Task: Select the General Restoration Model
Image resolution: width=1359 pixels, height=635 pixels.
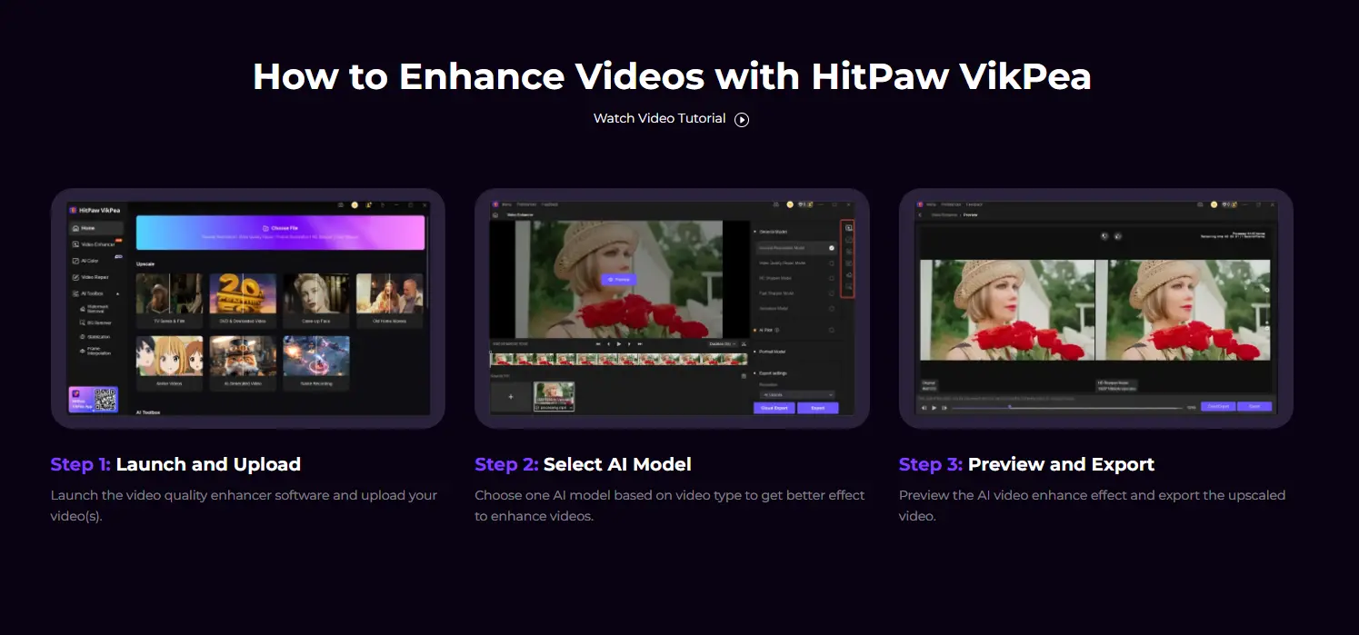Action: pos(780,248)
